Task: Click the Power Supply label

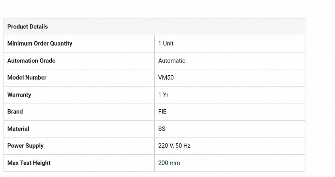Action: (x=25, y=145)
